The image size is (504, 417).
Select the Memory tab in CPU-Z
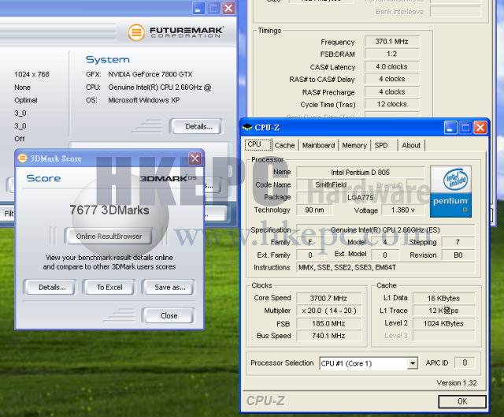tap(354, 145)
